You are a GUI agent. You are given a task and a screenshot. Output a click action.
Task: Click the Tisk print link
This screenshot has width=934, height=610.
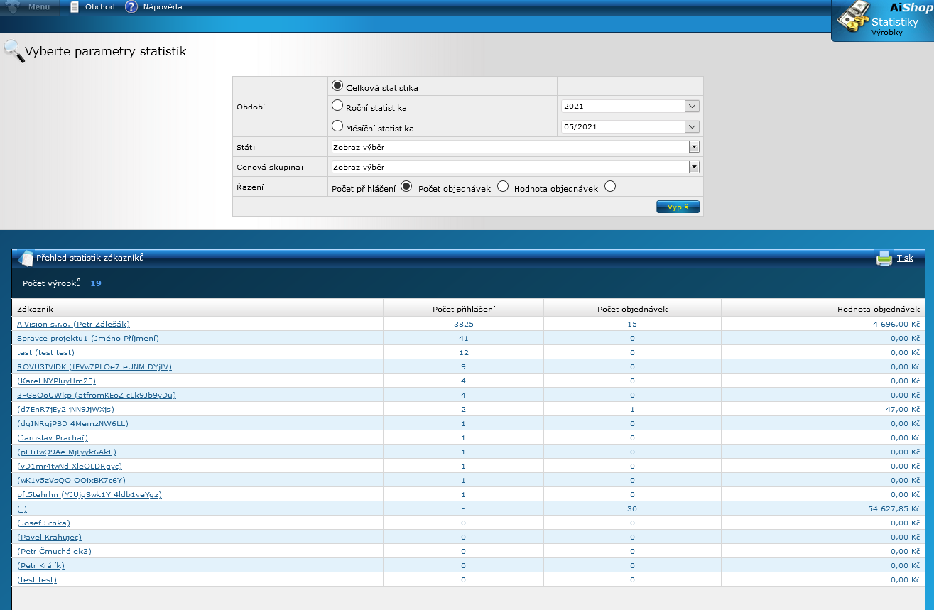905,258
